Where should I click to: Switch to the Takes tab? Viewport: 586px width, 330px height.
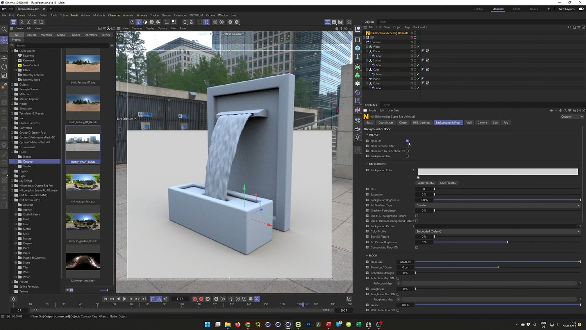383,22
